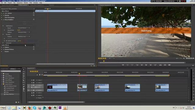
Task: Reset the Channel Volume effect
Action: (x=34, y=49)
